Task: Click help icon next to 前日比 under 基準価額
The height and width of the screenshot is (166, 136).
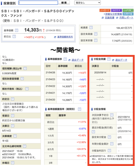Action: click(x=14, y=37)
